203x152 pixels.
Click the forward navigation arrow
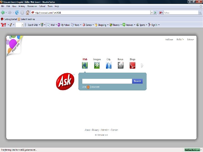click(10, 13)
